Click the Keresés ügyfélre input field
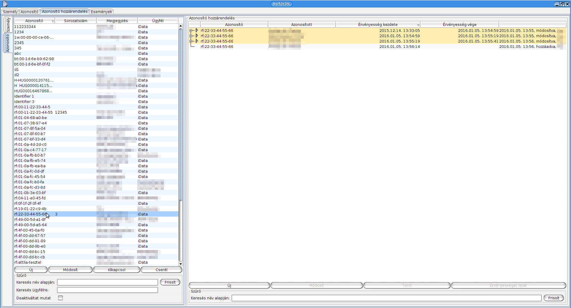Screen dimensions: 571x308 [x=107, y=290]
